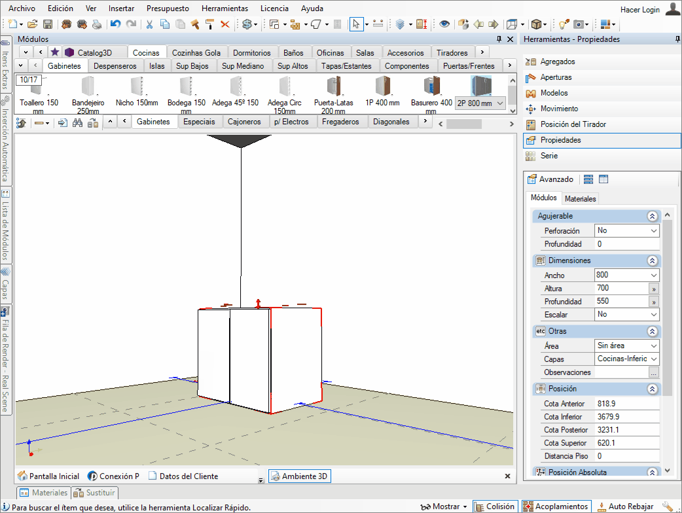682x513 pixels.
Task: Click the ruler measurement tool icon
Action: pyautogui.click(x=378, y=24)
